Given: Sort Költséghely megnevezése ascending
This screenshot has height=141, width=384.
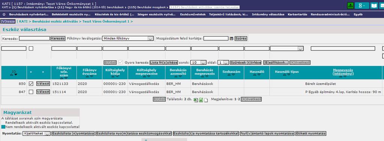Looking at the screenshot, I should 144,76.
